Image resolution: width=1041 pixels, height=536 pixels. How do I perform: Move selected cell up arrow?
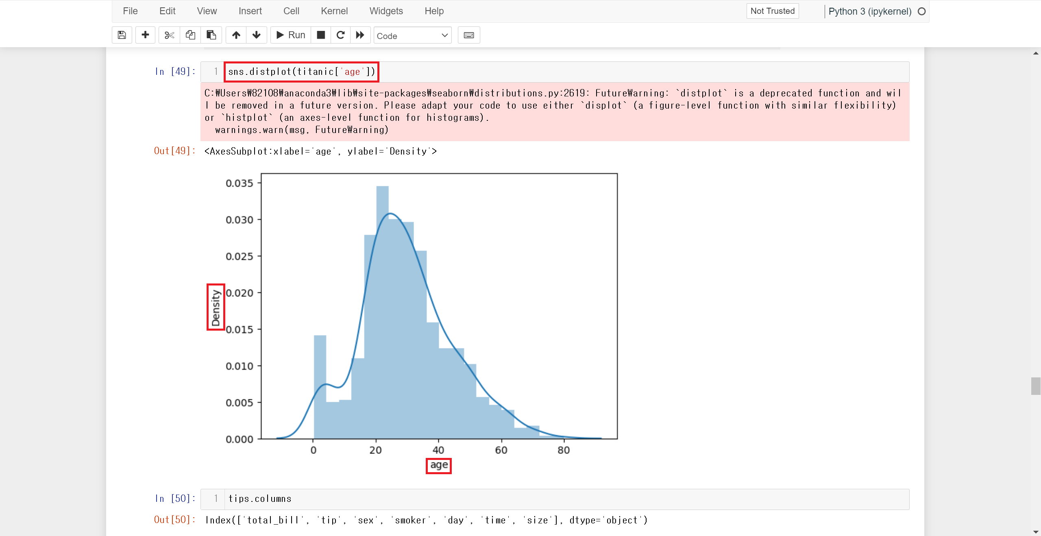236,35
